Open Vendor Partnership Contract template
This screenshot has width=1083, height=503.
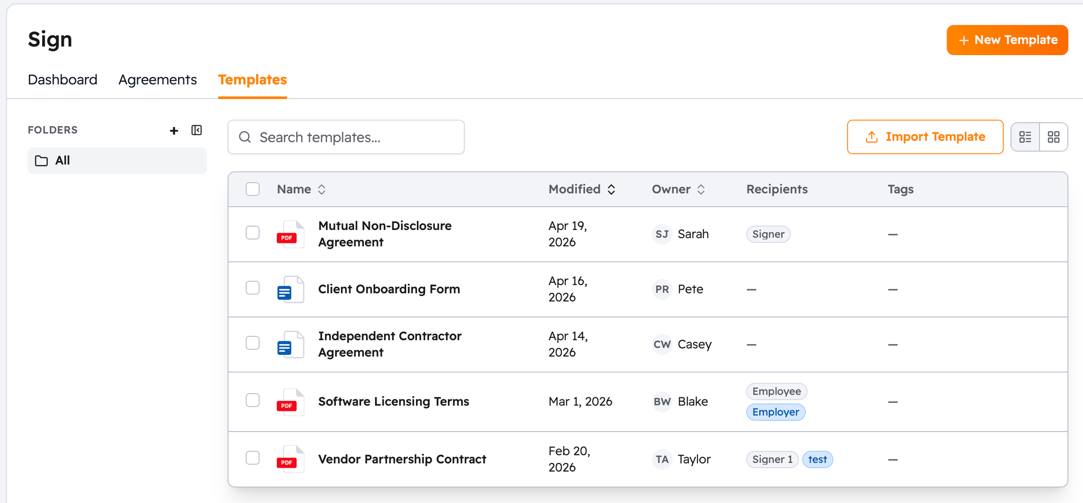pyautogui.click(x=402, y=459)
